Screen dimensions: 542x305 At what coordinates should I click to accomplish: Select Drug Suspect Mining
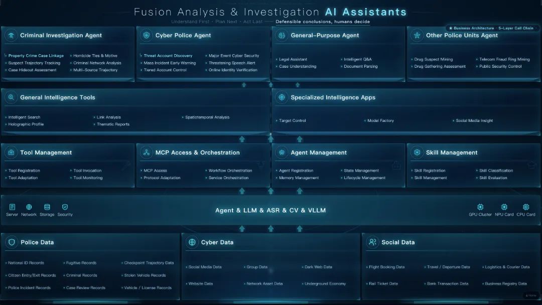click(x=434, y=59)
